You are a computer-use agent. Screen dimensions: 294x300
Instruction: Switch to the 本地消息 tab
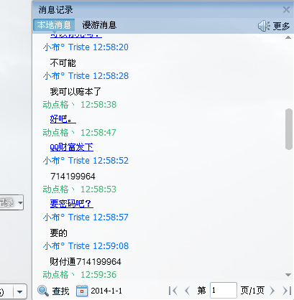(54, 25)
